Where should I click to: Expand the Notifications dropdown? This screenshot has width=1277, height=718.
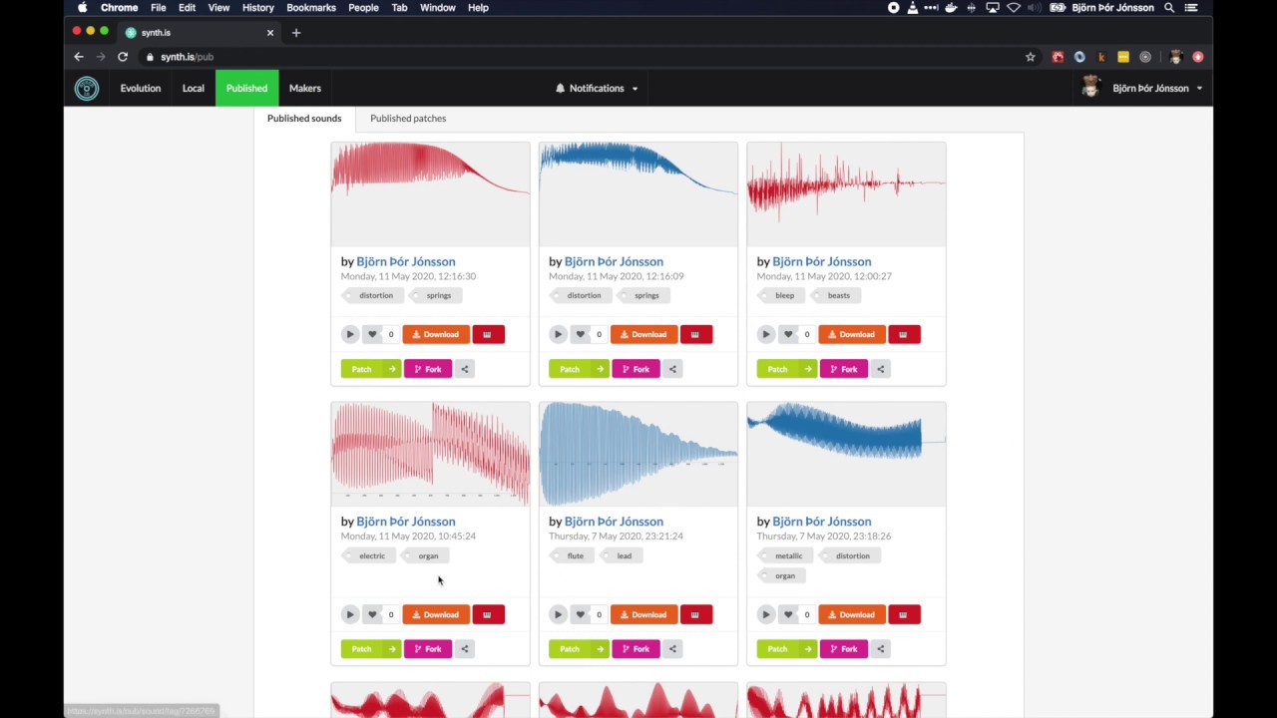pos(597,89)
